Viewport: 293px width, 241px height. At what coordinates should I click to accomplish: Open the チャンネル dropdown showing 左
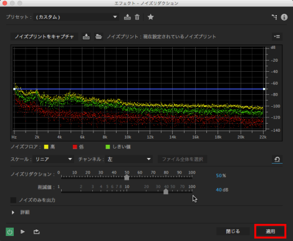[129, 159]
